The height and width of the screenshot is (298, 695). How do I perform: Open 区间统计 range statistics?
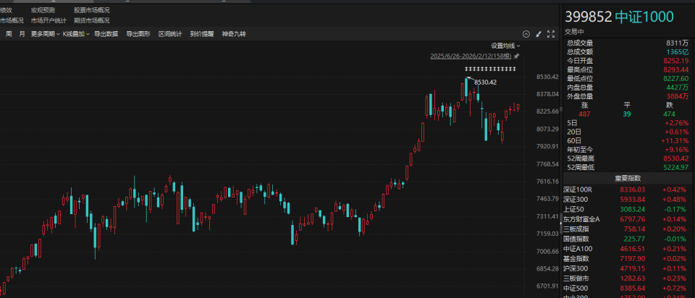tap(170, 34)
